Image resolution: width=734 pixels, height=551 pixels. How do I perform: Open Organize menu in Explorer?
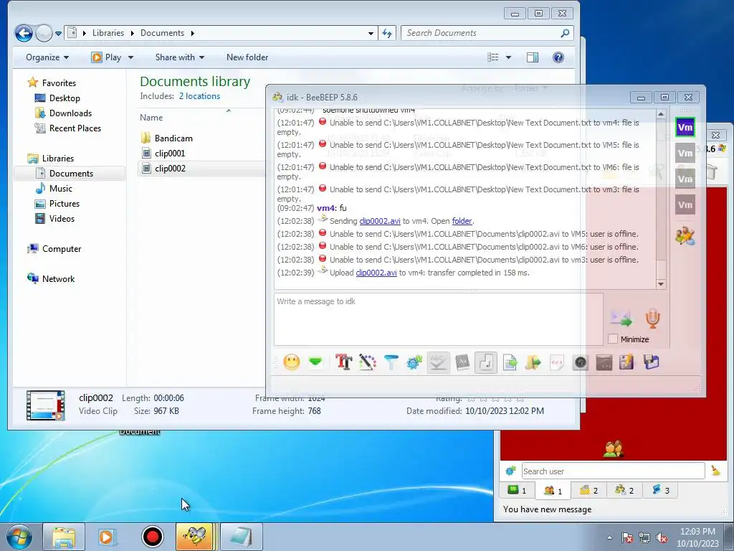[x=47, y=57]
